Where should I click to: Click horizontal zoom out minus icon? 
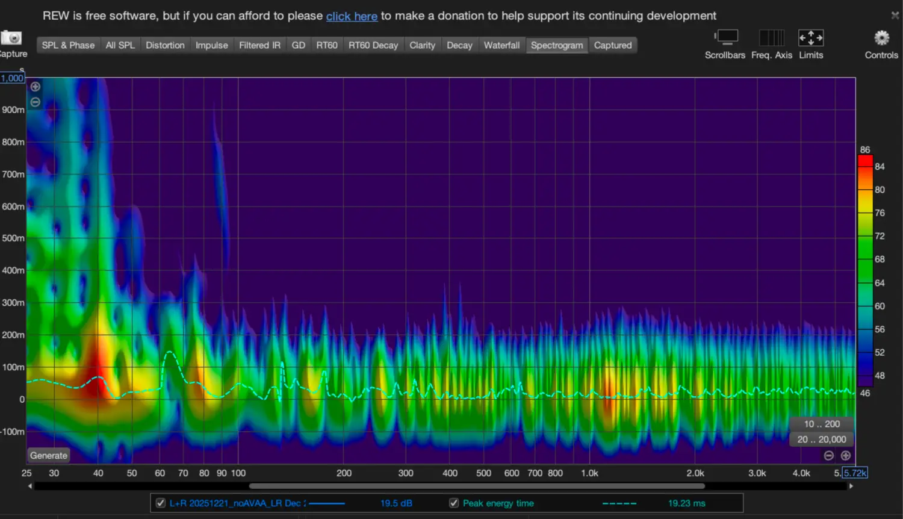coord(829,456)
